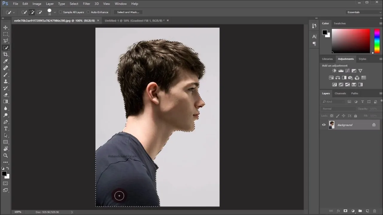This screenshot has width=383, height=215.
Task: Choose New selection mode option
Action: 24,12
